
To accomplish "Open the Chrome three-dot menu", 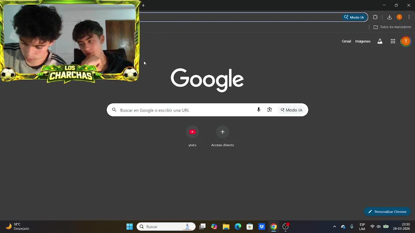I will [409, 17].
